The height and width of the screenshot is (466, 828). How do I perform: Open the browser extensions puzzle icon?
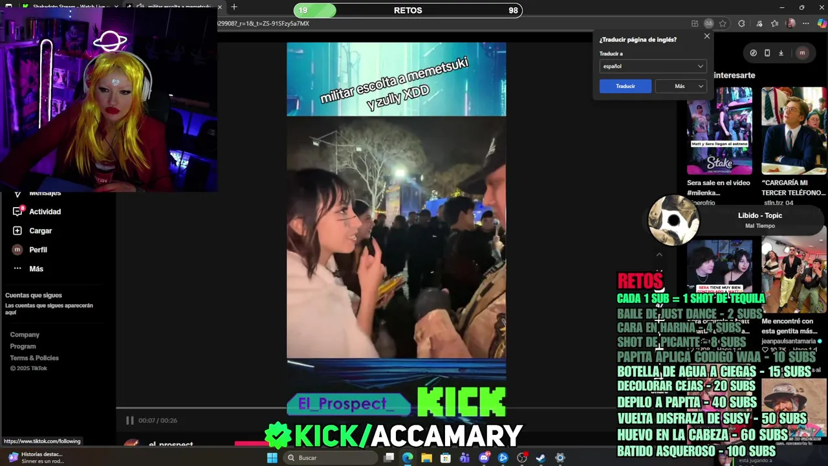point(741,23)
